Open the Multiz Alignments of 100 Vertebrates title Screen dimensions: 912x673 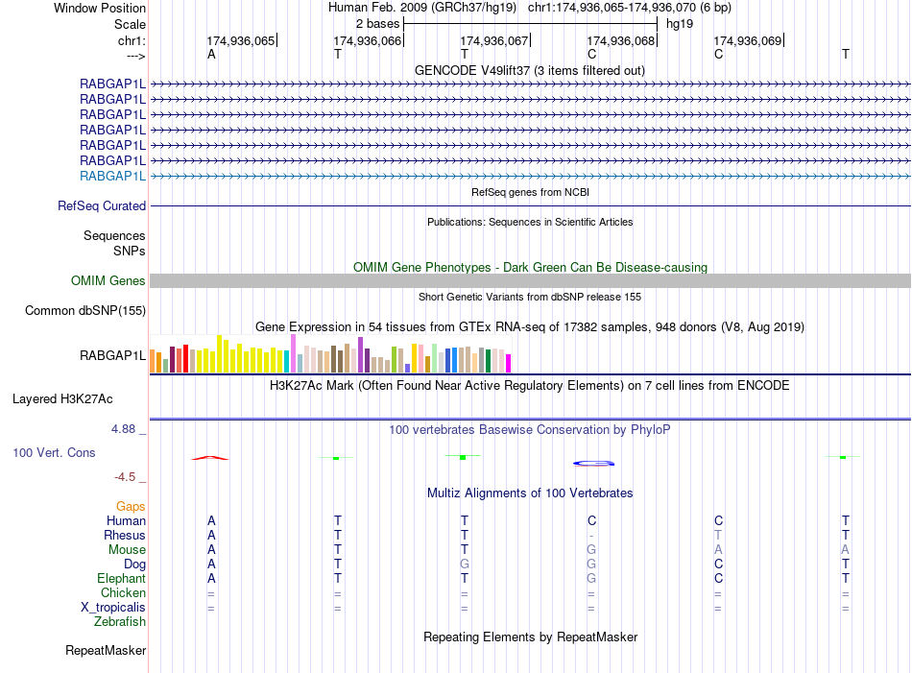[530, 493]
